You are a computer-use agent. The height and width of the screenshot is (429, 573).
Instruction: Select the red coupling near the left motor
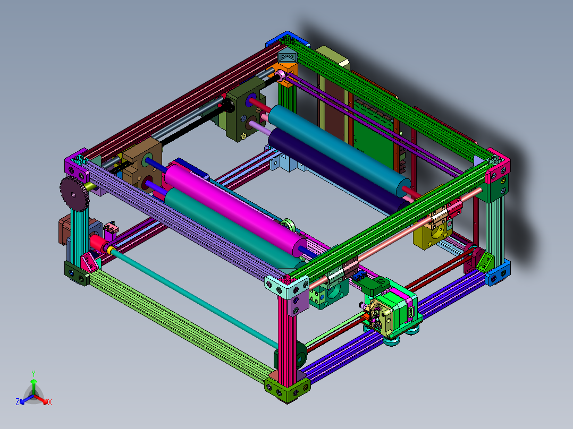click(98, 243)
